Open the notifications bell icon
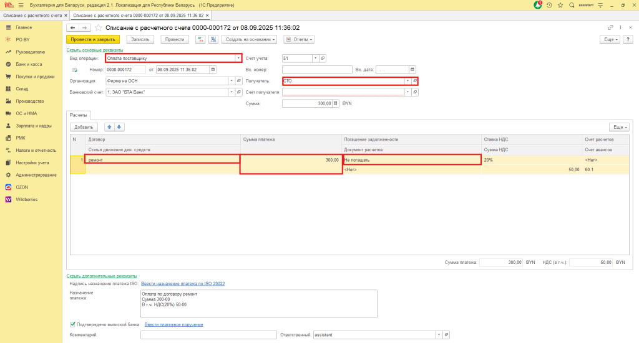639x343 pixels. pos(537,5)
